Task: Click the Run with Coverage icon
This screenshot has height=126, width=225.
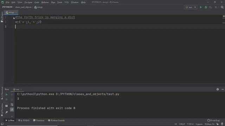Action: point(211,7)
